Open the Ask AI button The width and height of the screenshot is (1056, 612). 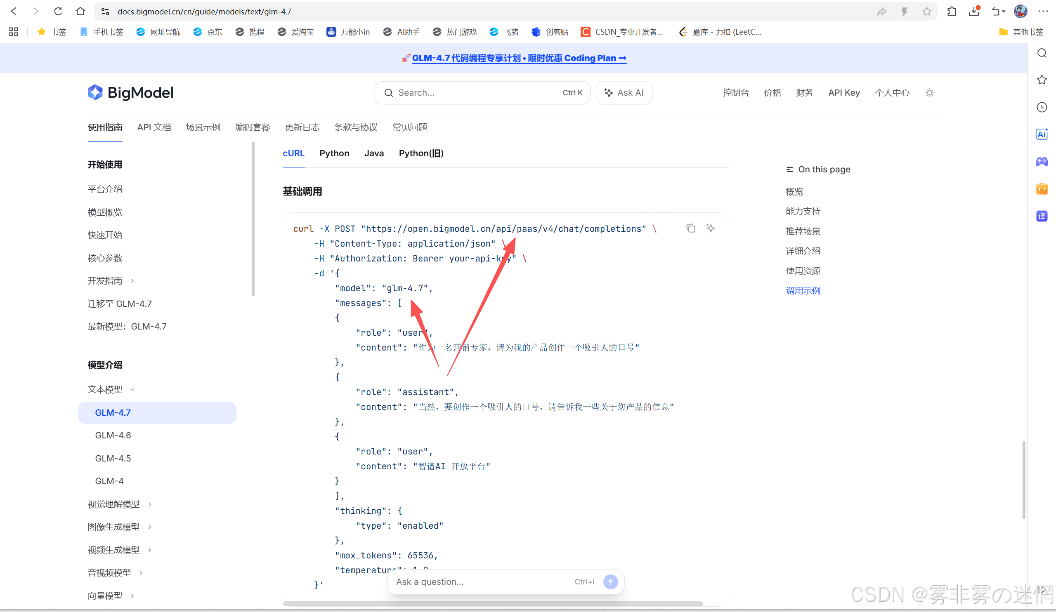[624, 93]
